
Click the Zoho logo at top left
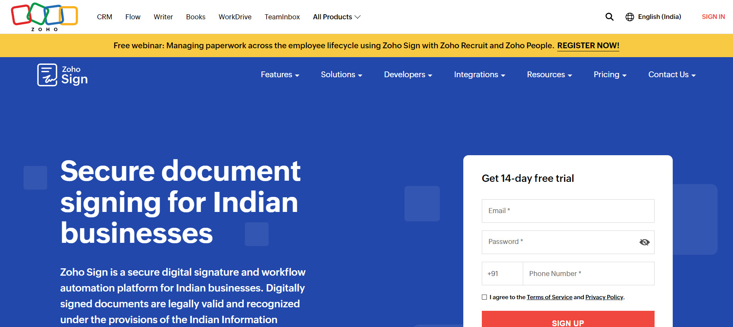coord(44,17)
